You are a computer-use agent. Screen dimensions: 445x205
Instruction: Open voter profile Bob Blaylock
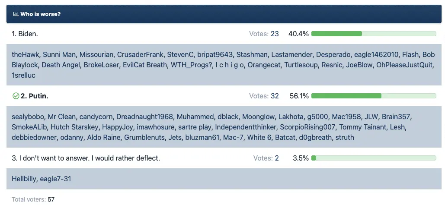point(27,65)
